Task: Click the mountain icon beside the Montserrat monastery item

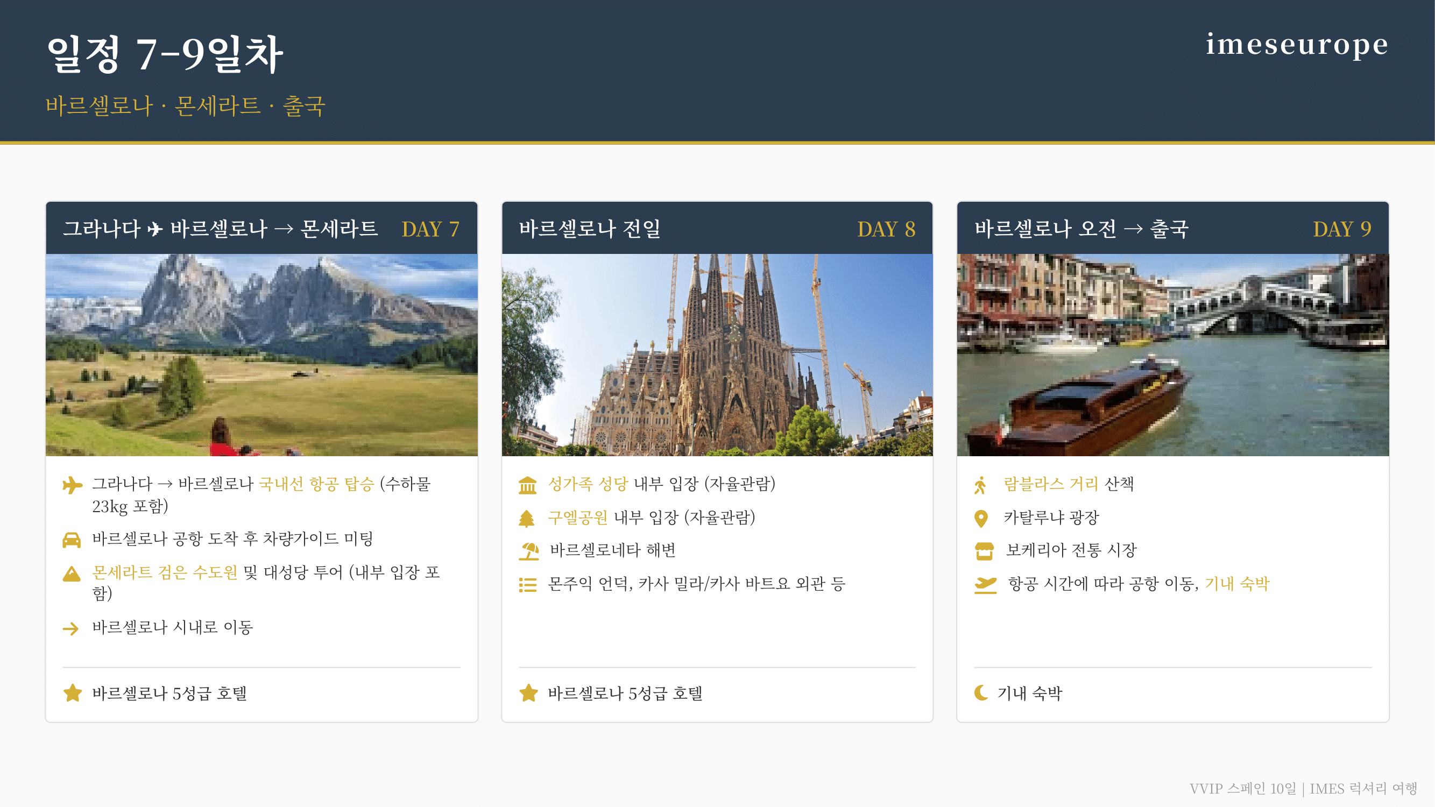Action: coord(72,573)
